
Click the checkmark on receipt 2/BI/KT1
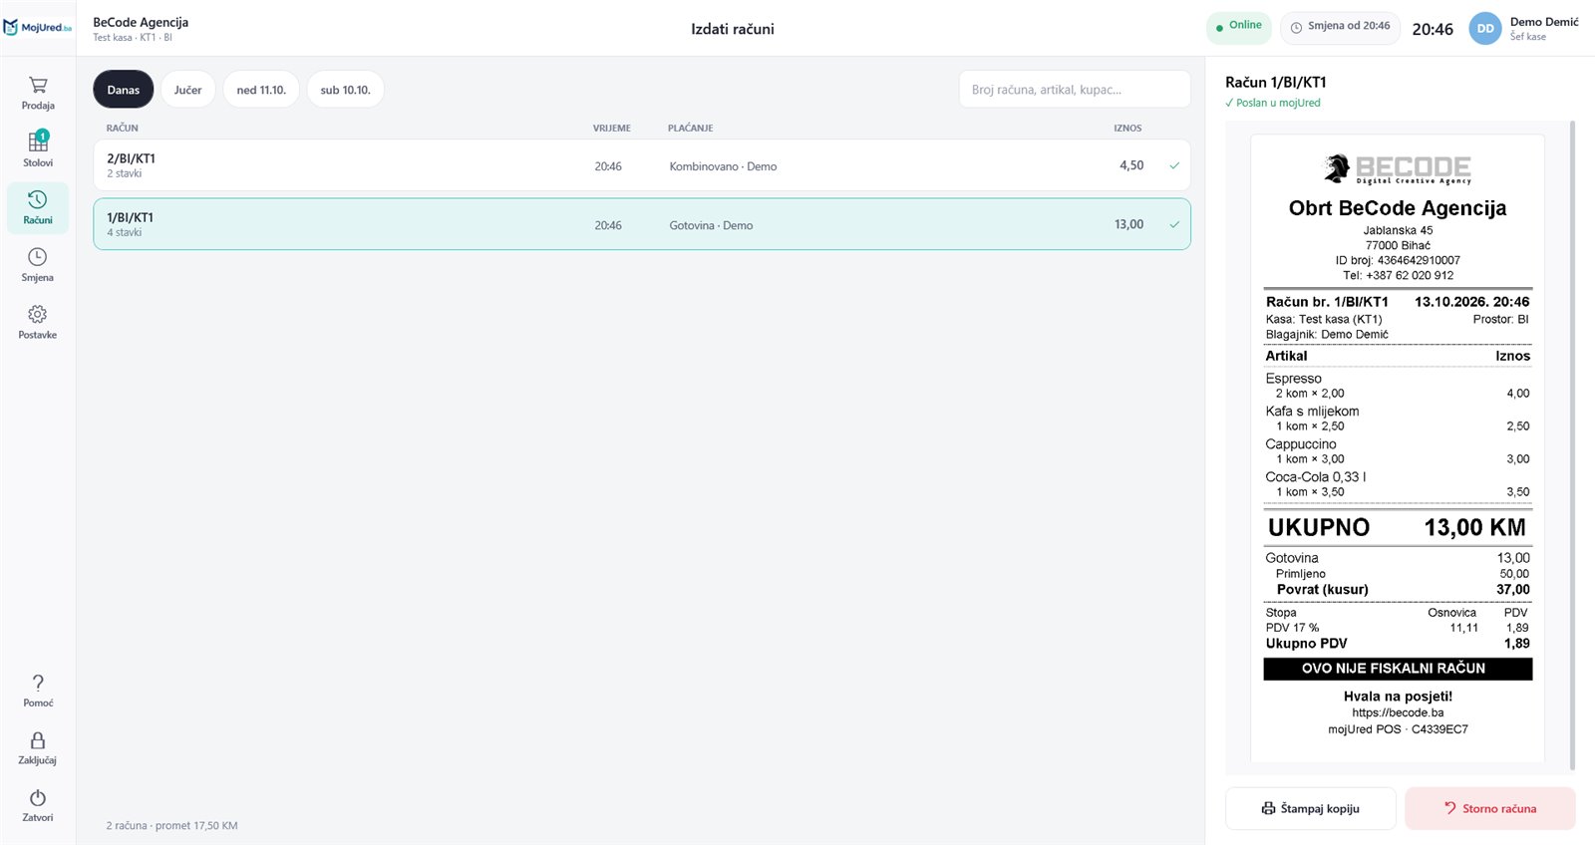1174,165
